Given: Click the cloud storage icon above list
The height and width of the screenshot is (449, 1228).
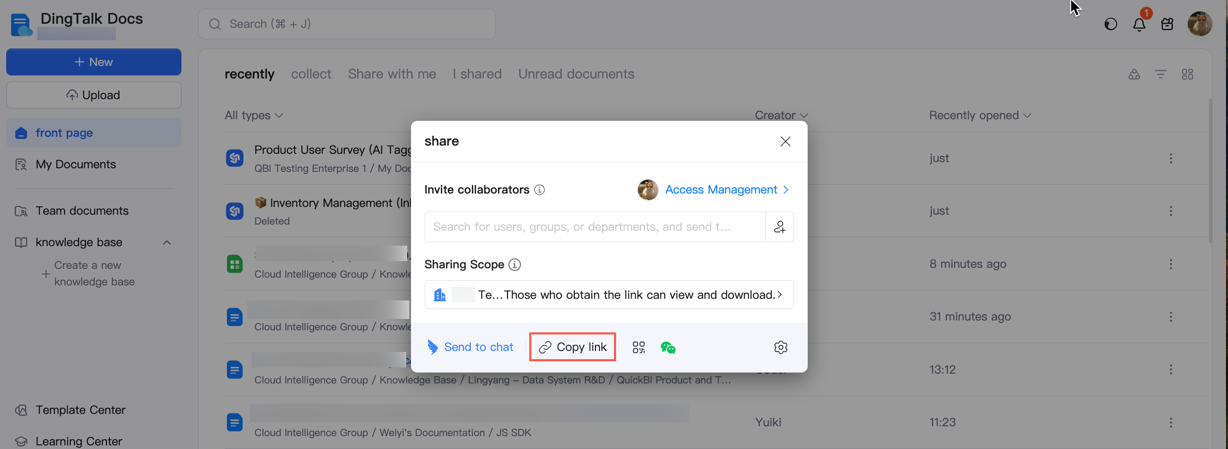Looking at the screenshot, I should 1134,74.
